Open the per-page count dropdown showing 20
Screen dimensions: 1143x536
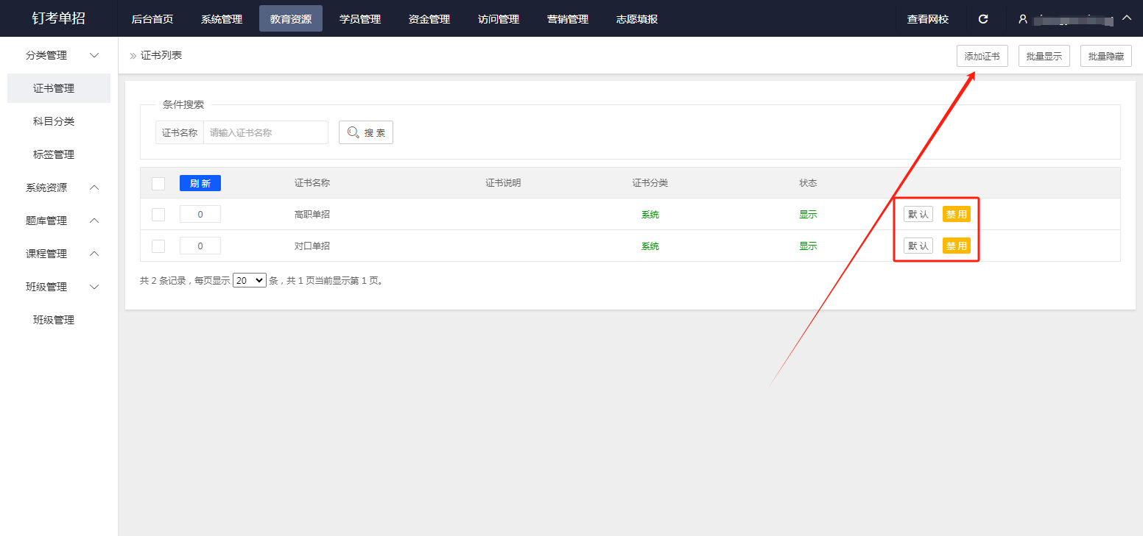[x=249, y=280]
